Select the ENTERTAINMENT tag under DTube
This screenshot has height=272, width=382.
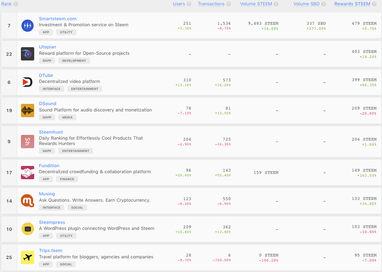coord(85,89)
